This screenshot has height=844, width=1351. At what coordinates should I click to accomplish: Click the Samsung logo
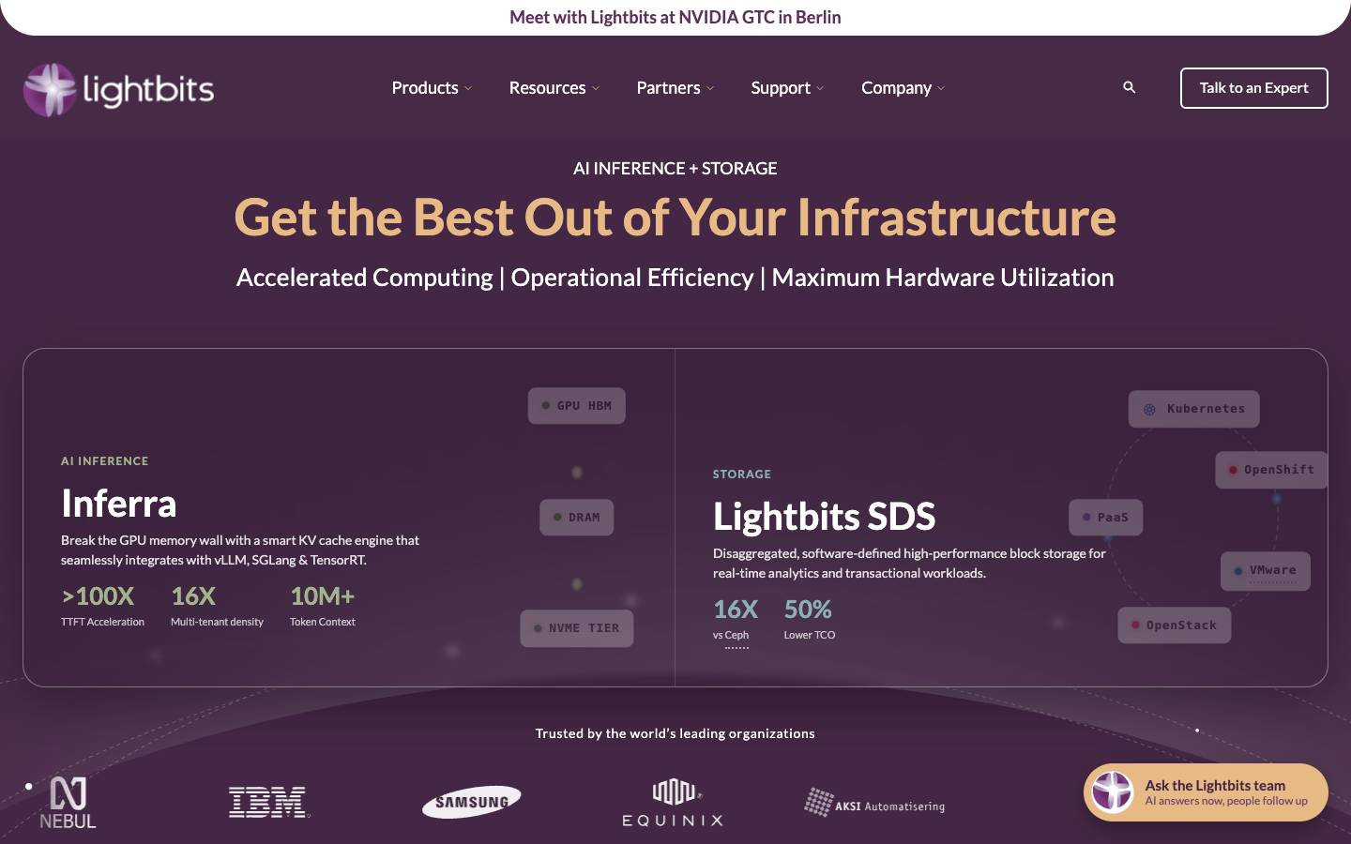tap(471, 802)
